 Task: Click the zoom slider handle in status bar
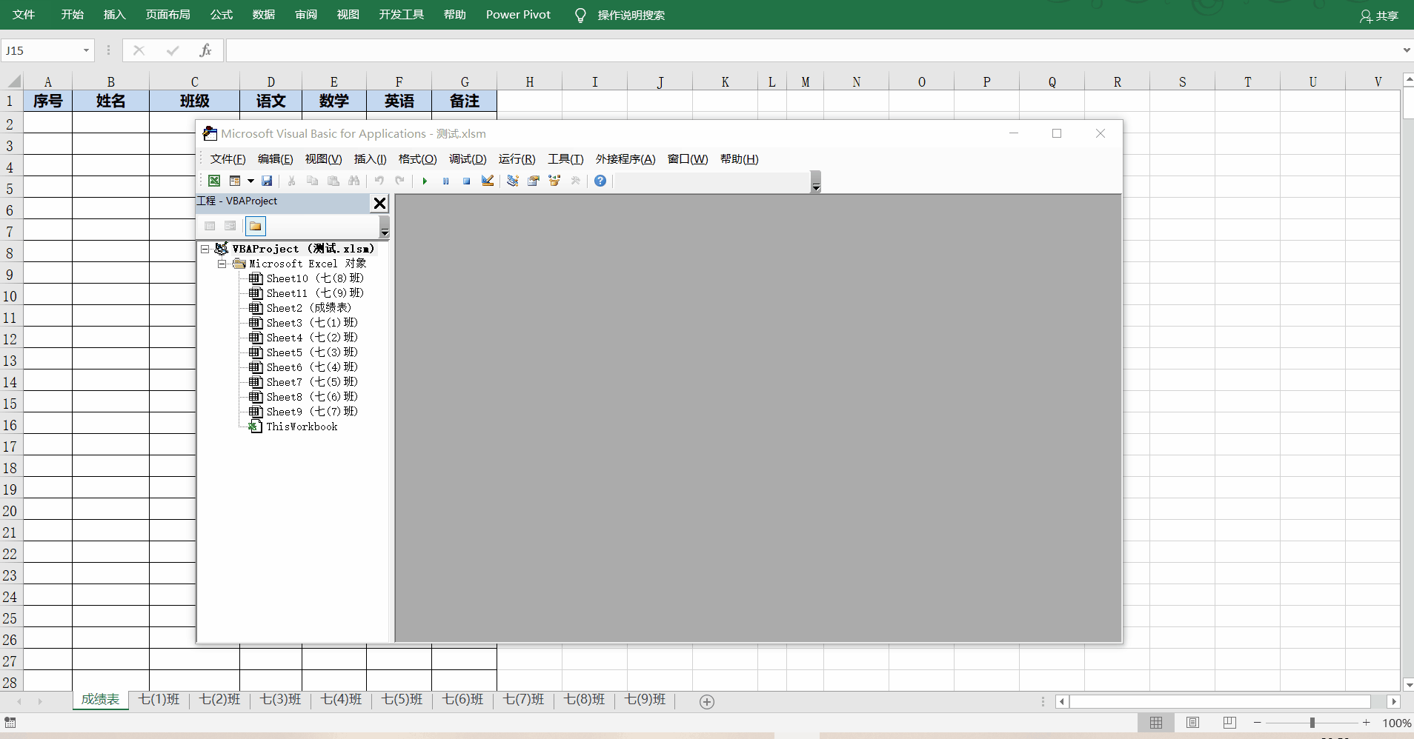tap(1312, 723)
